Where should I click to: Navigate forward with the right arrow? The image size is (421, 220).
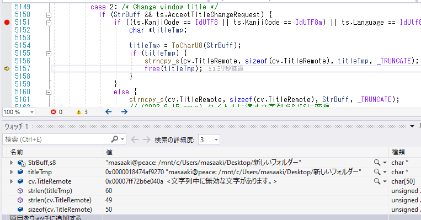click(x=124, y=111)
